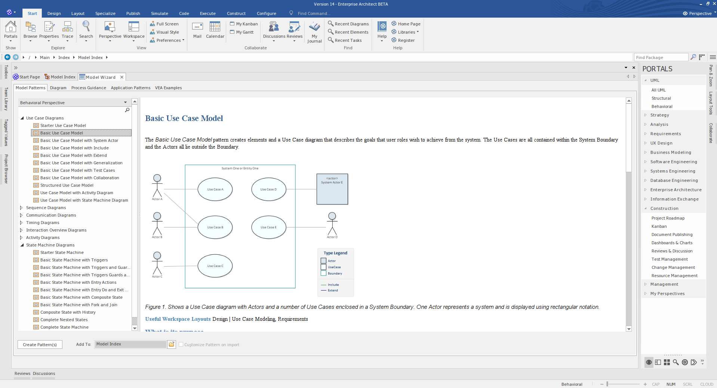Expand the Strategy portal section
Image resolution: width=717 pixels, height=388 pixels.
click(646, 115)
